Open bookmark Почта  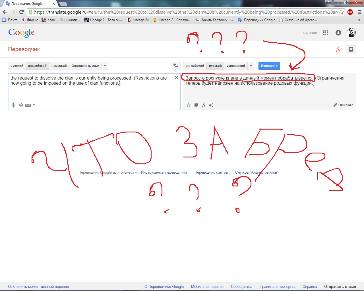coord(10,20)
